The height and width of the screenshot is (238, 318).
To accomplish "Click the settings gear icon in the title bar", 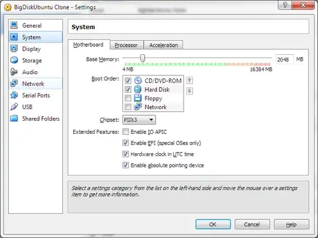I will click(x=8, y=8).
